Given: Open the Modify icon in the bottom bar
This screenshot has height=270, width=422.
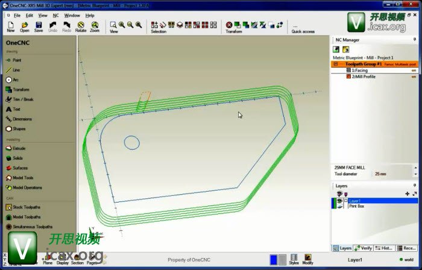Looking at the screenshot, I should (307, 259).
